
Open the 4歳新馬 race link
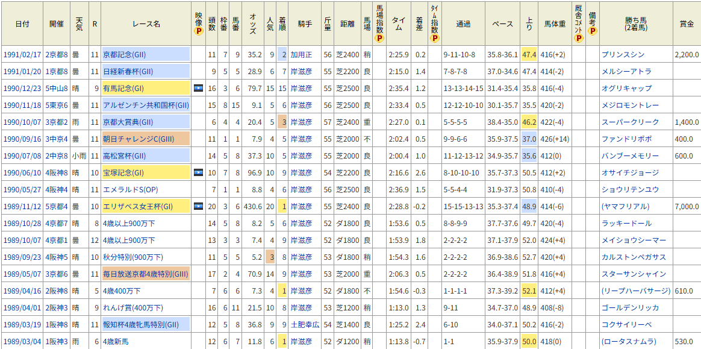(117, 342)
